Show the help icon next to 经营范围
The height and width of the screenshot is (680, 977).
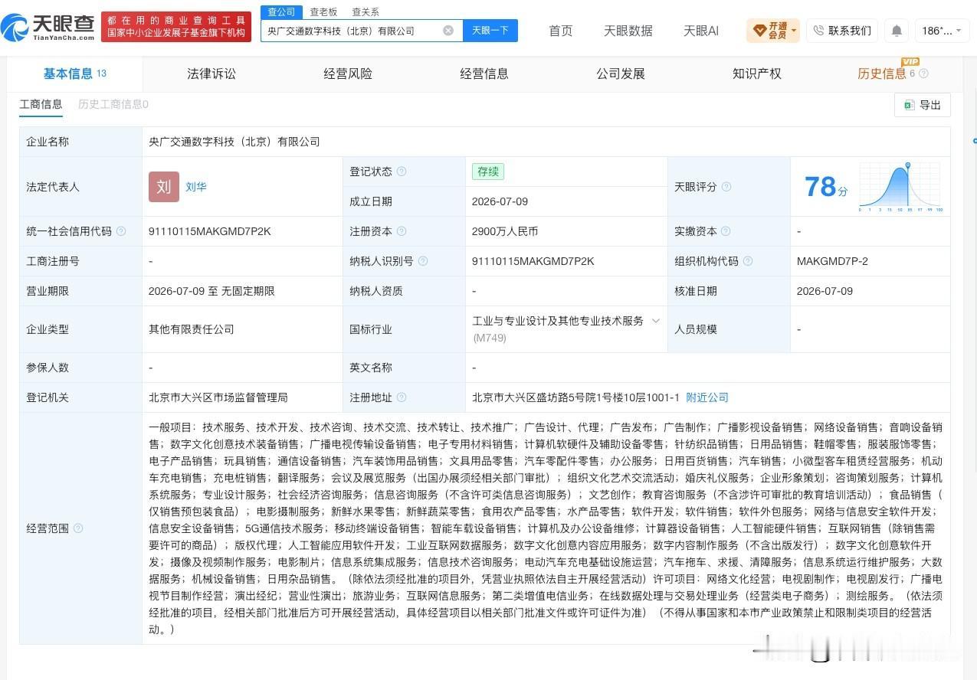tap(78, 528)
